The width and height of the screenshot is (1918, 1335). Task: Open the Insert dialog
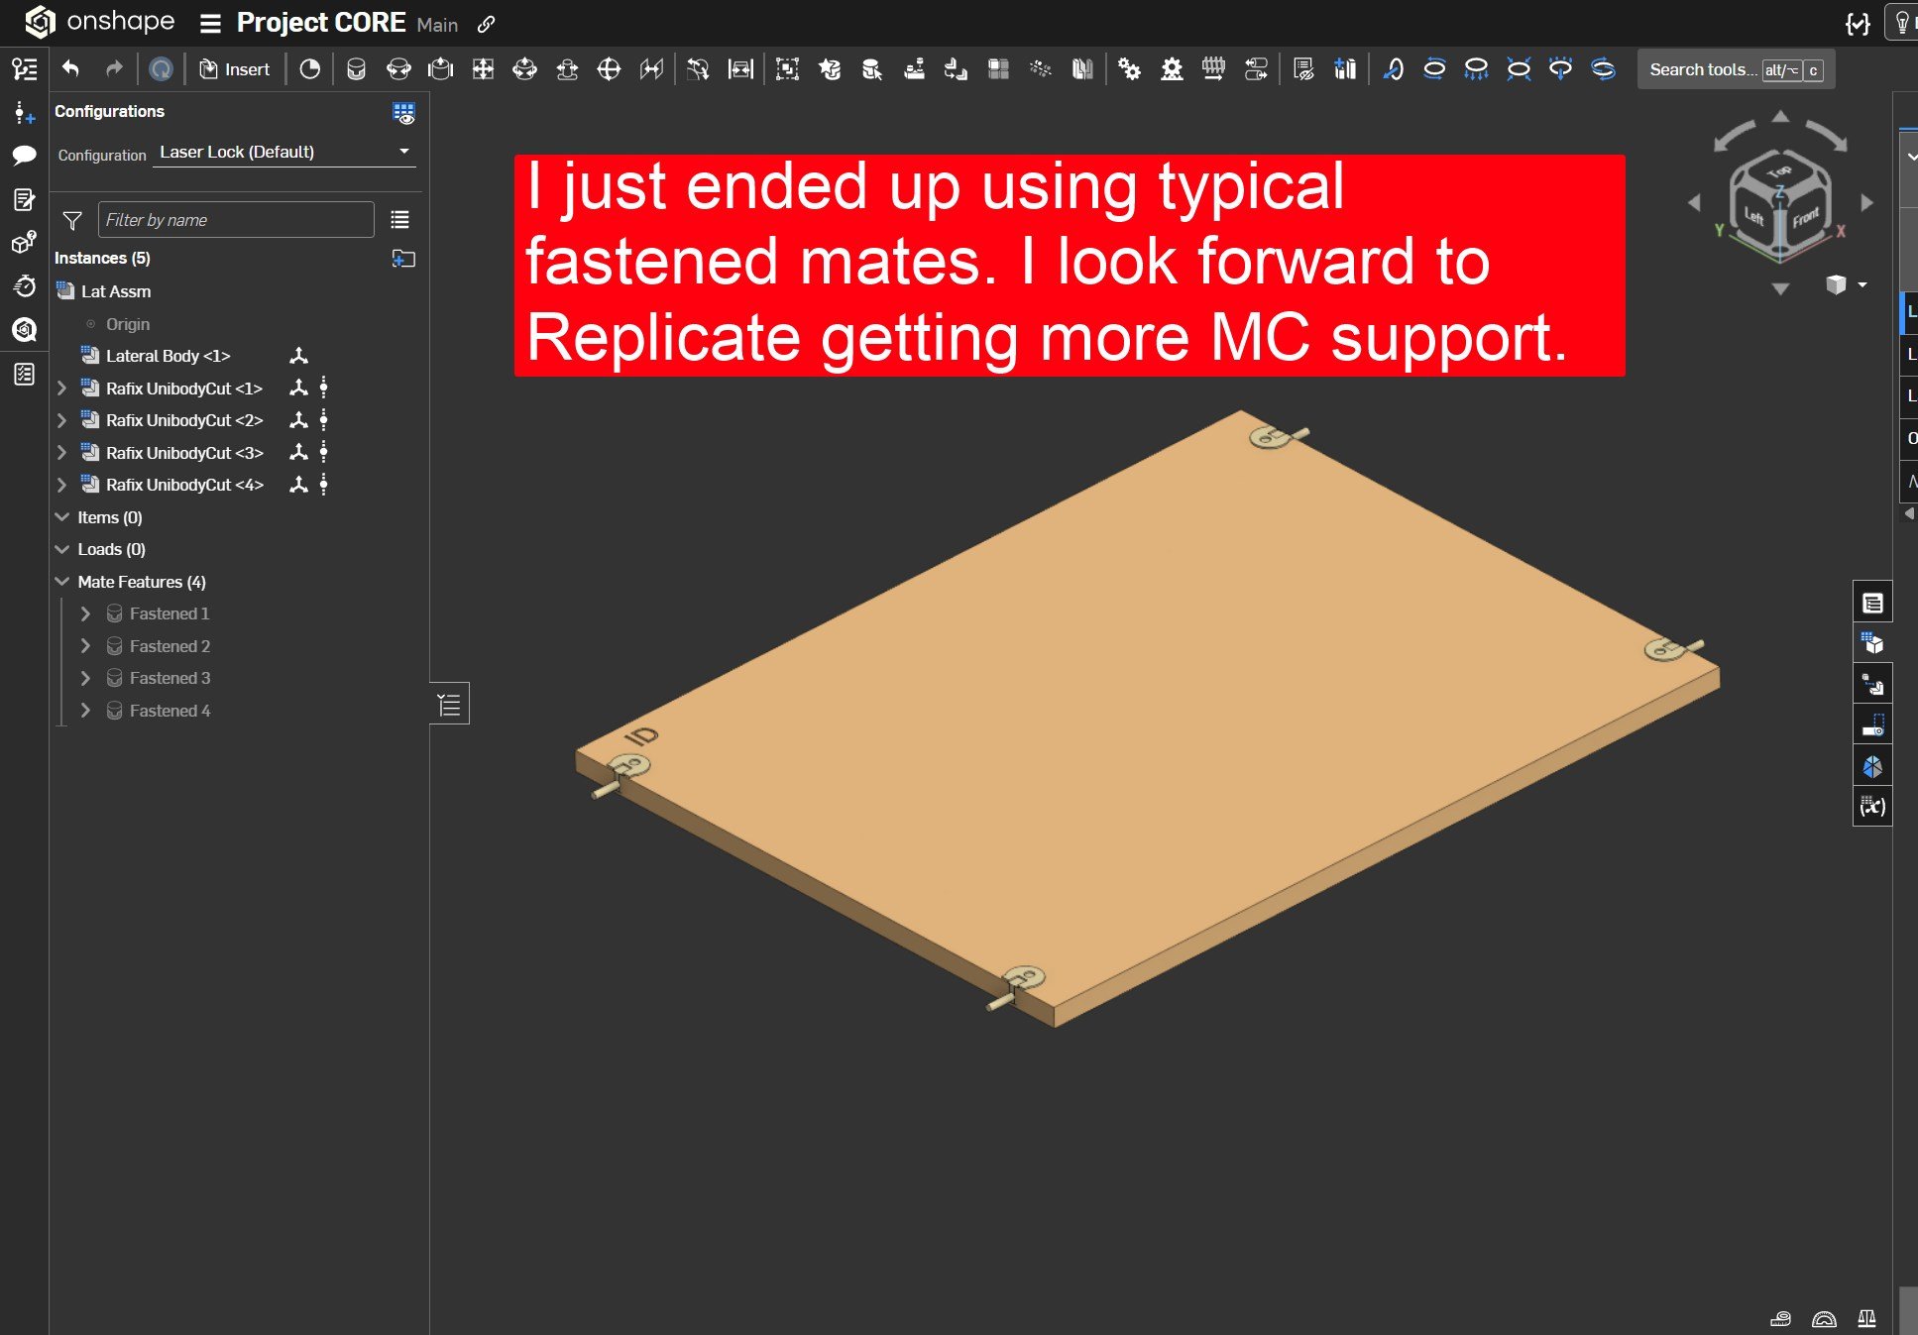click(x=235, y=69)
